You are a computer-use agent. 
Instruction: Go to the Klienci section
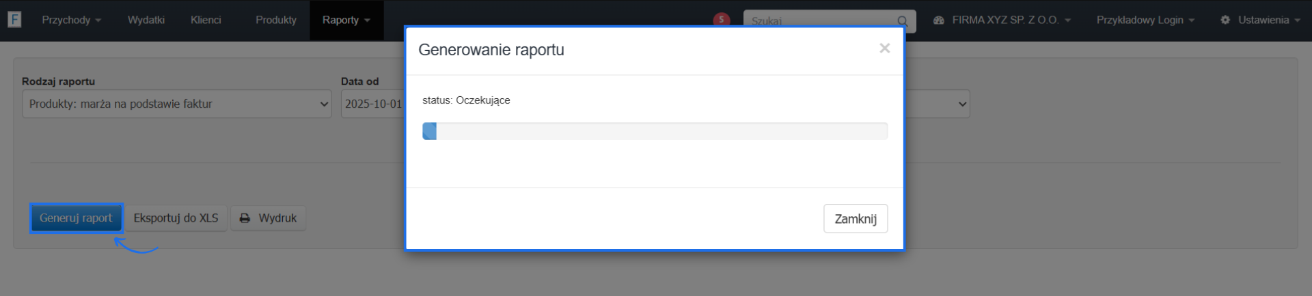click(206, 20)
